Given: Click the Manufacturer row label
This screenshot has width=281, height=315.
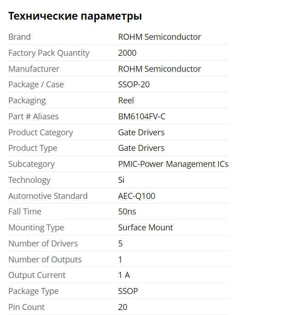Looking at the screenshot, I should pos(33,69).
